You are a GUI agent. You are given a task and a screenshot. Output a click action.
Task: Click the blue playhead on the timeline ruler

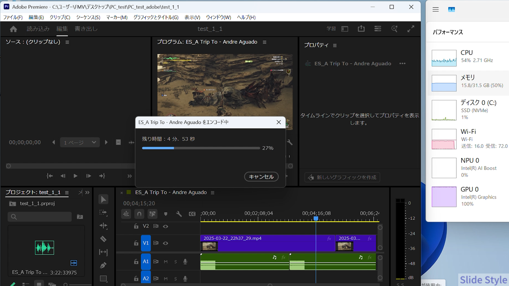pos(316,219)
